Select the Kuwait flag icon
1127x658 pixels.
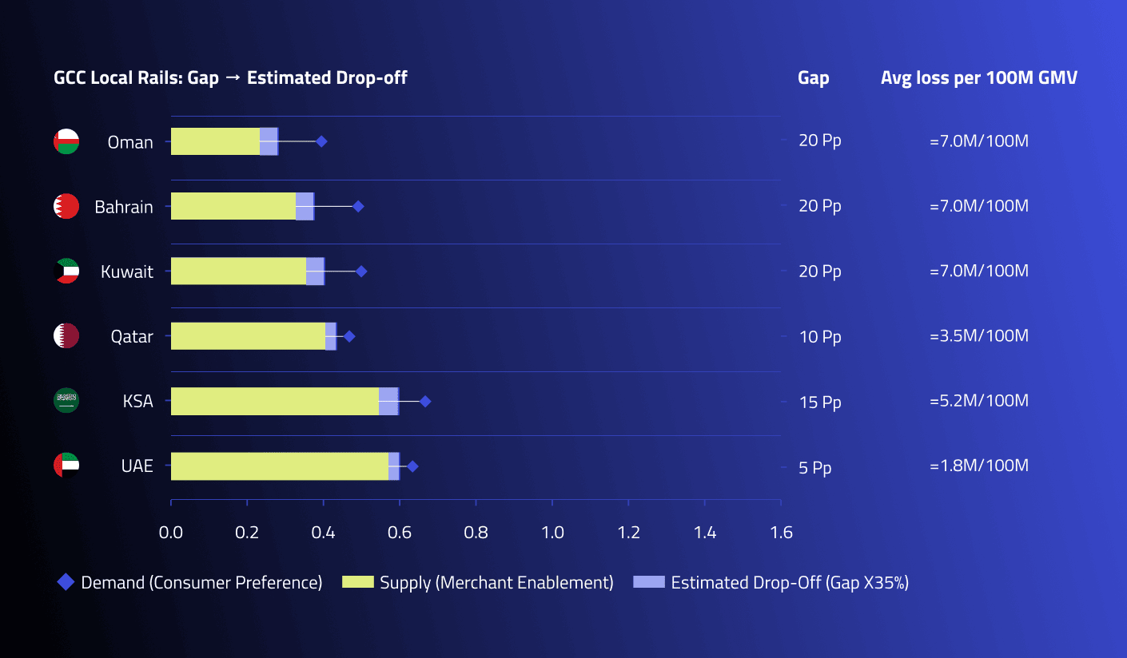coord(66,271)
